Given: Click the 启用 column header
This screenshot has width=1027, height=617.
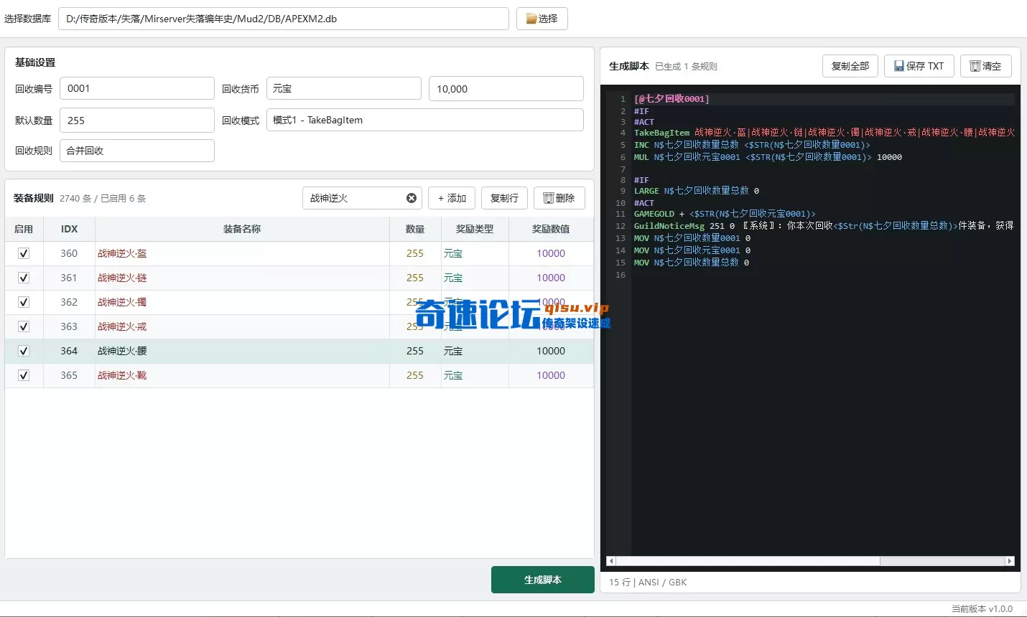Looking at the screenshot, I should pos(24,229).
